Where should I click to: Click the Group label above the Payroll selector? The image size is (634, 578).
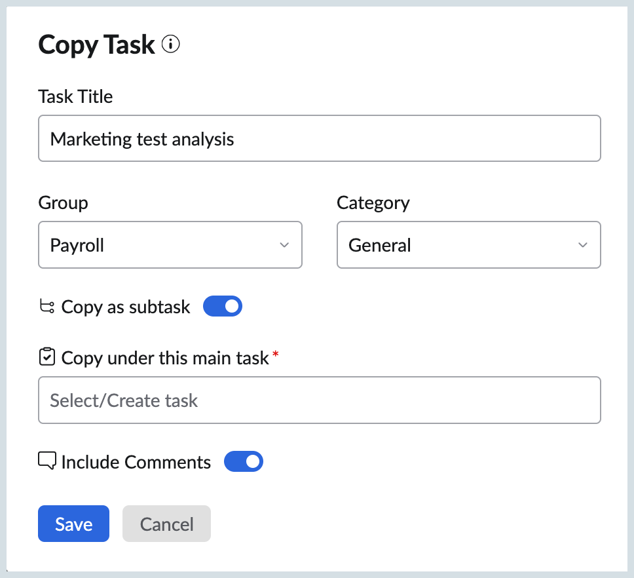[63, 202]
